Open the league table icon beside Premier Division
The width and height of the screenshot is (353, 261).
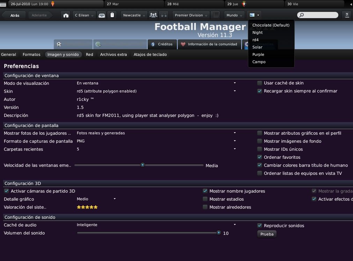click(216, 15)
